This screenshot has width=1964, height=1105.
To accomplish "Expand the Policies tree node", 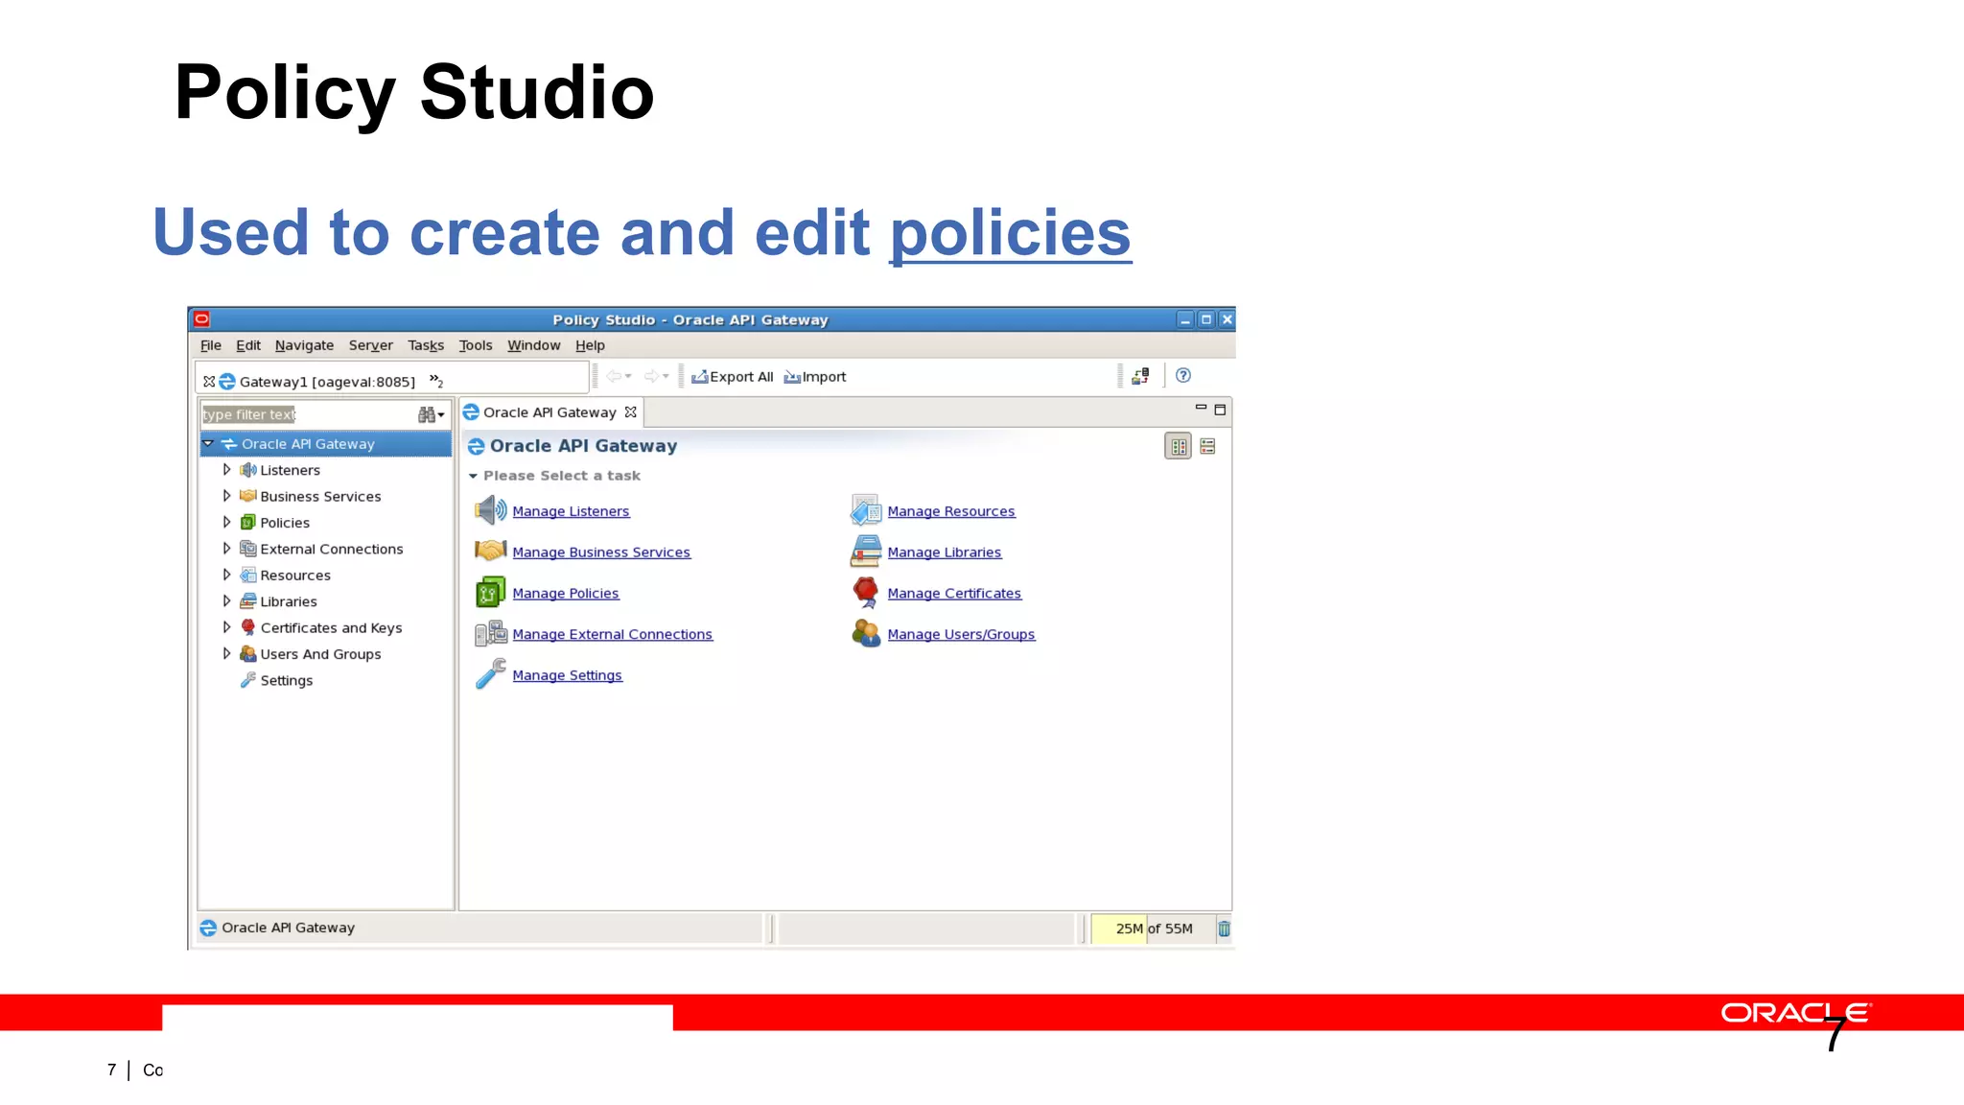I will 227,523.
